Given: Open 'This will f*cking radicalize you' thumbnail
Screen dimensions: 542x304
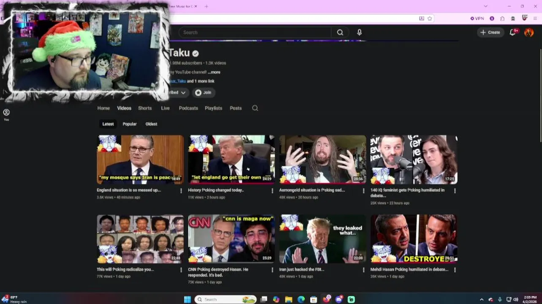Looking at the screenshot, I should (140, 239).
